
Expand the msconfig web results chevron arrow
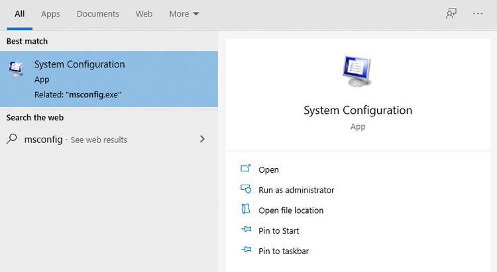[x=202, y=139]
